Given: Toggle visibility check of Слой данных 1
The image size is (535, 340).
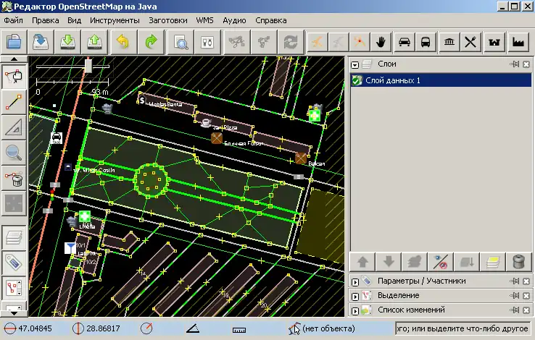Looking at the screenshot, I should (x=357, y=81).
